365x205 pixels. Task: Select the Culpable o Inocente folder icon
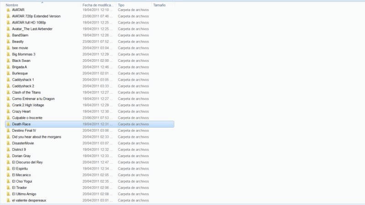point(8,118)
